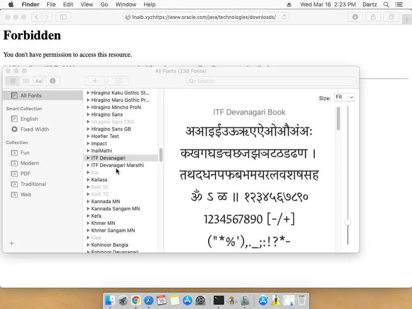Screen dimensions: 412x309
Task: Open Calendar from the dock
Action: pos(162,300)
